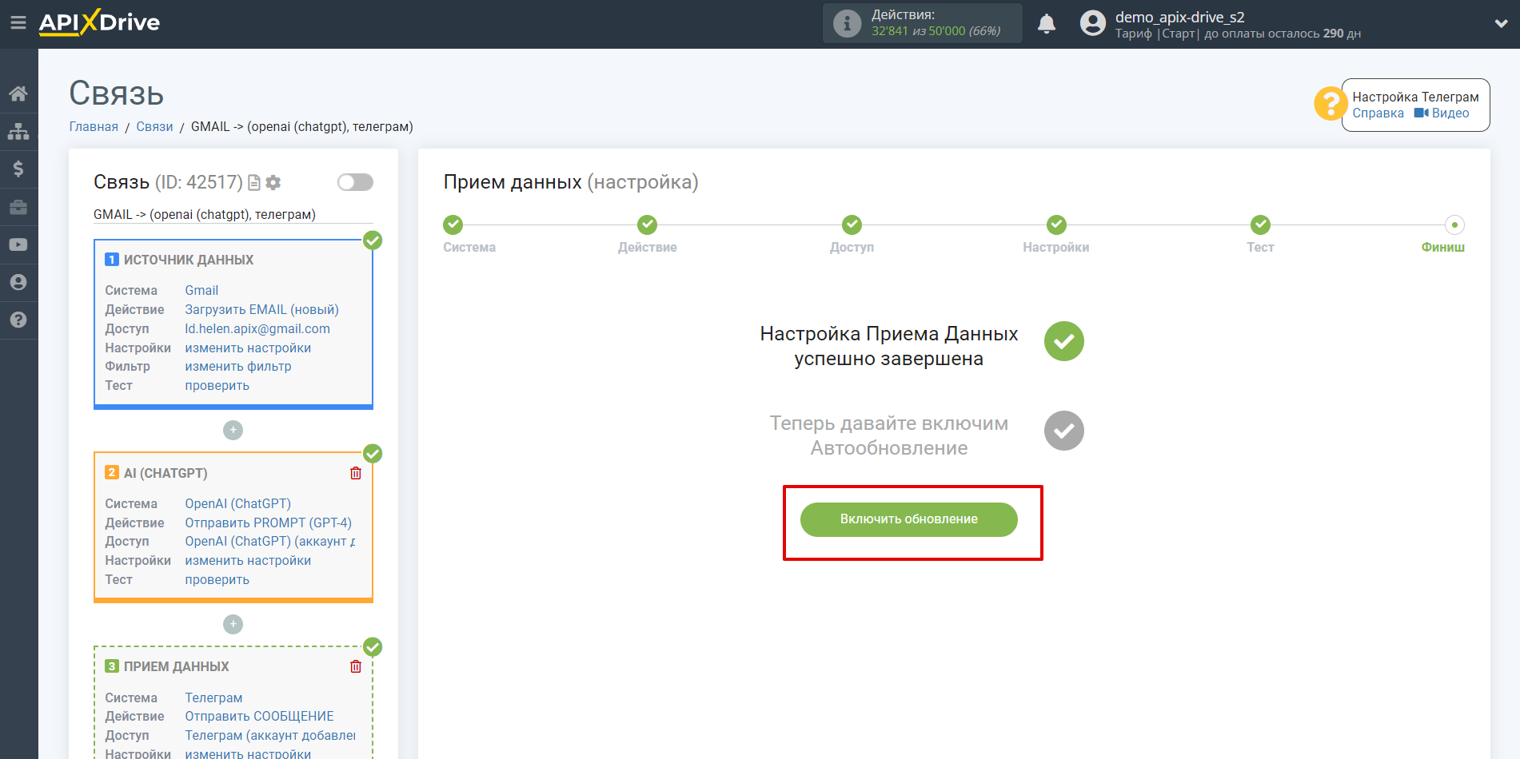Delete the AI (ChatGPT) block
The image size is (1520, 759).
[356, 473]
